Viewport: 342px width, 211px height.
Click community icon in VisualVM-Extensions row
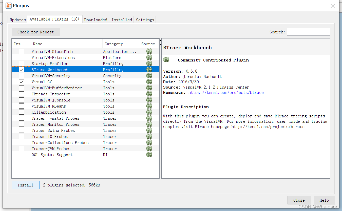coord(149,57)
